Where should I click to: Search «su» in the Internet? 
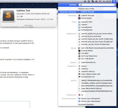tap(91, 99)
